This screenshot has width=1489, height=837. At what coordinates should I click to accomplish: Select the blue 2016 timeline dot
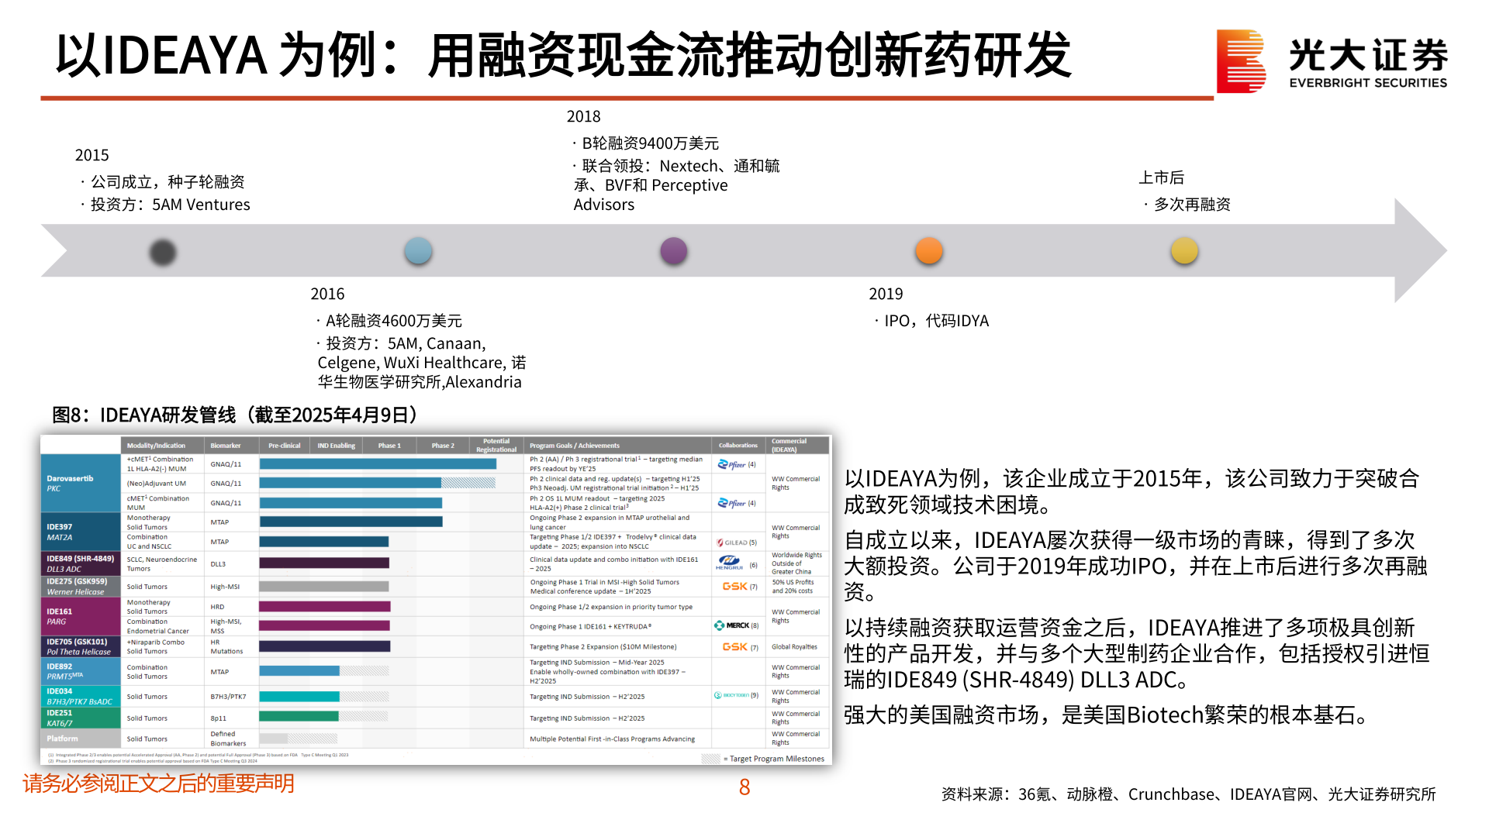pyautogui.click(x=418, y=250)
